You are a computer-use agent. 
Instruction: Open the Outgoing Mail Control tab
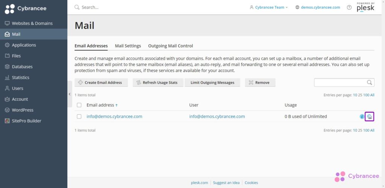170,46
